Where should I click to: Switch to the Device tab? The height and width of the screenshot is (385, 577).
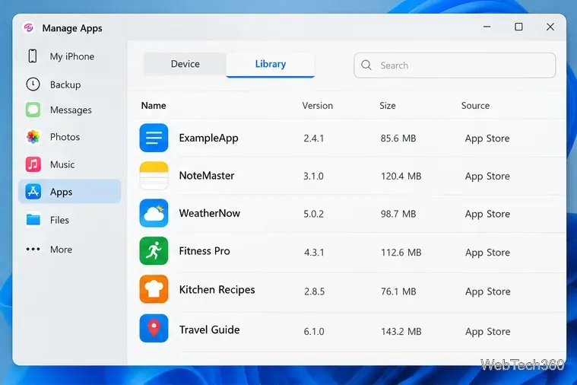185,64
